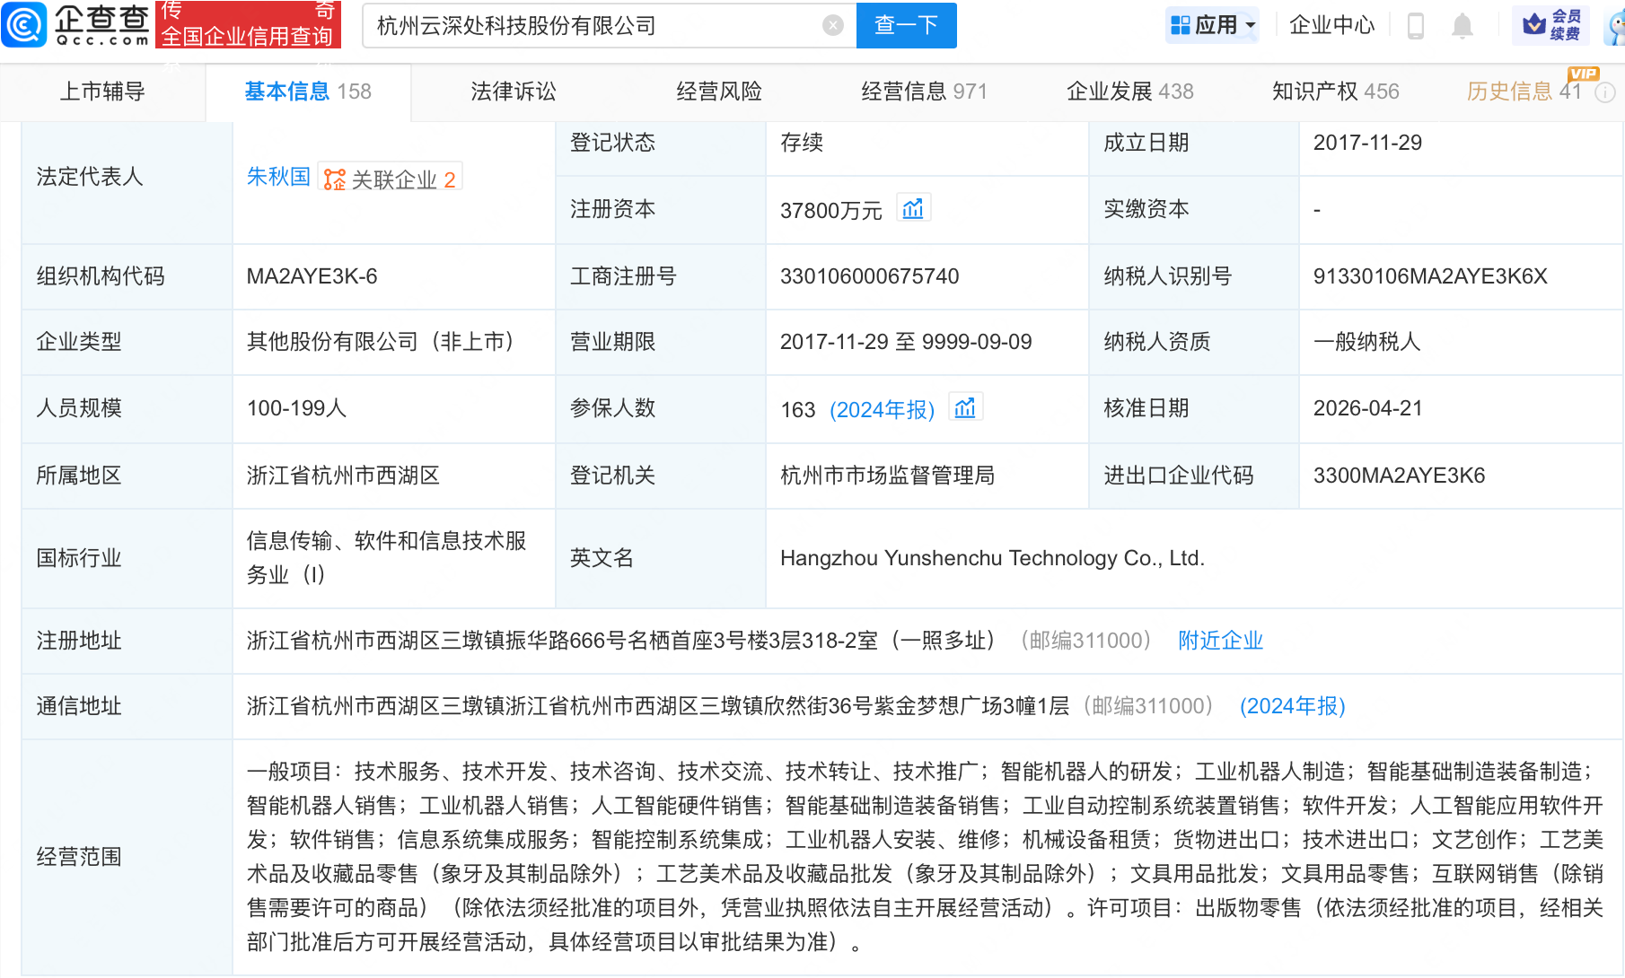
Task: Click related companies graph icon
Action: pyautogui.click(x=335, y=179)
